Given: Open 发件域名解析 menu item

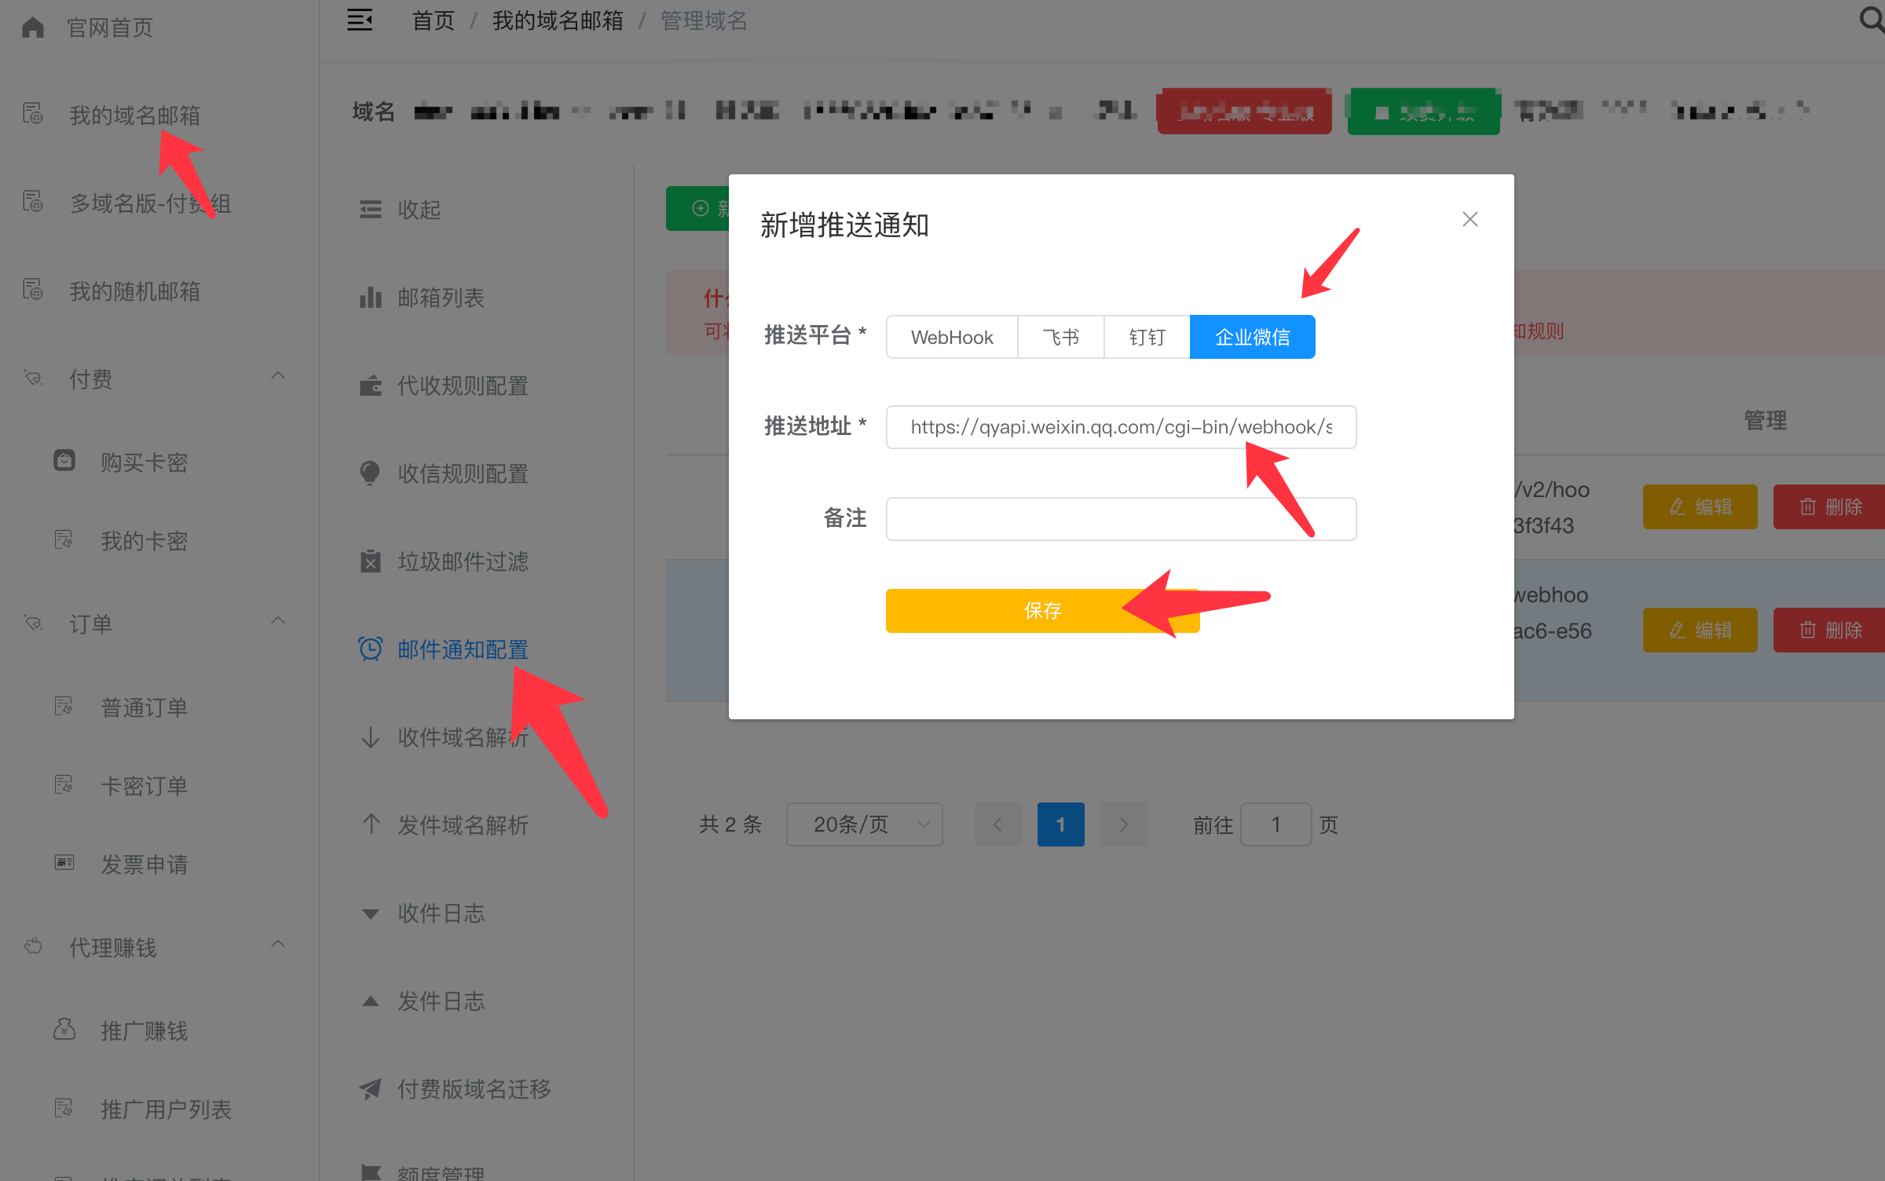Looking at the screenshot, I should point(463,825).
